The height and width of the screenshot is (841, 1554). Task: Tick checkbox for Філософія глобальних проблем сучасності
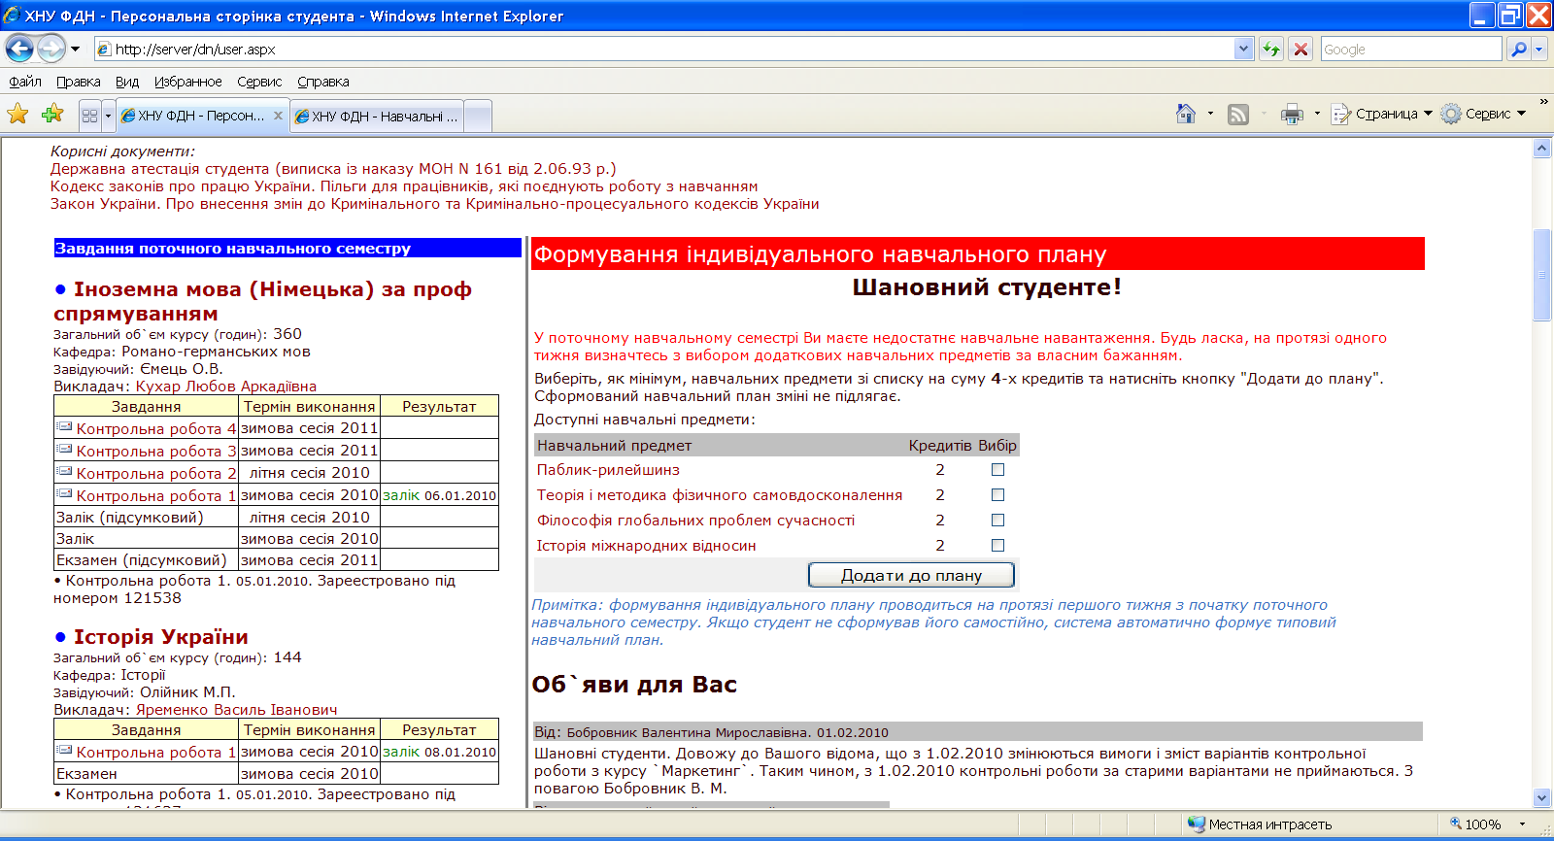coord(997,521)
